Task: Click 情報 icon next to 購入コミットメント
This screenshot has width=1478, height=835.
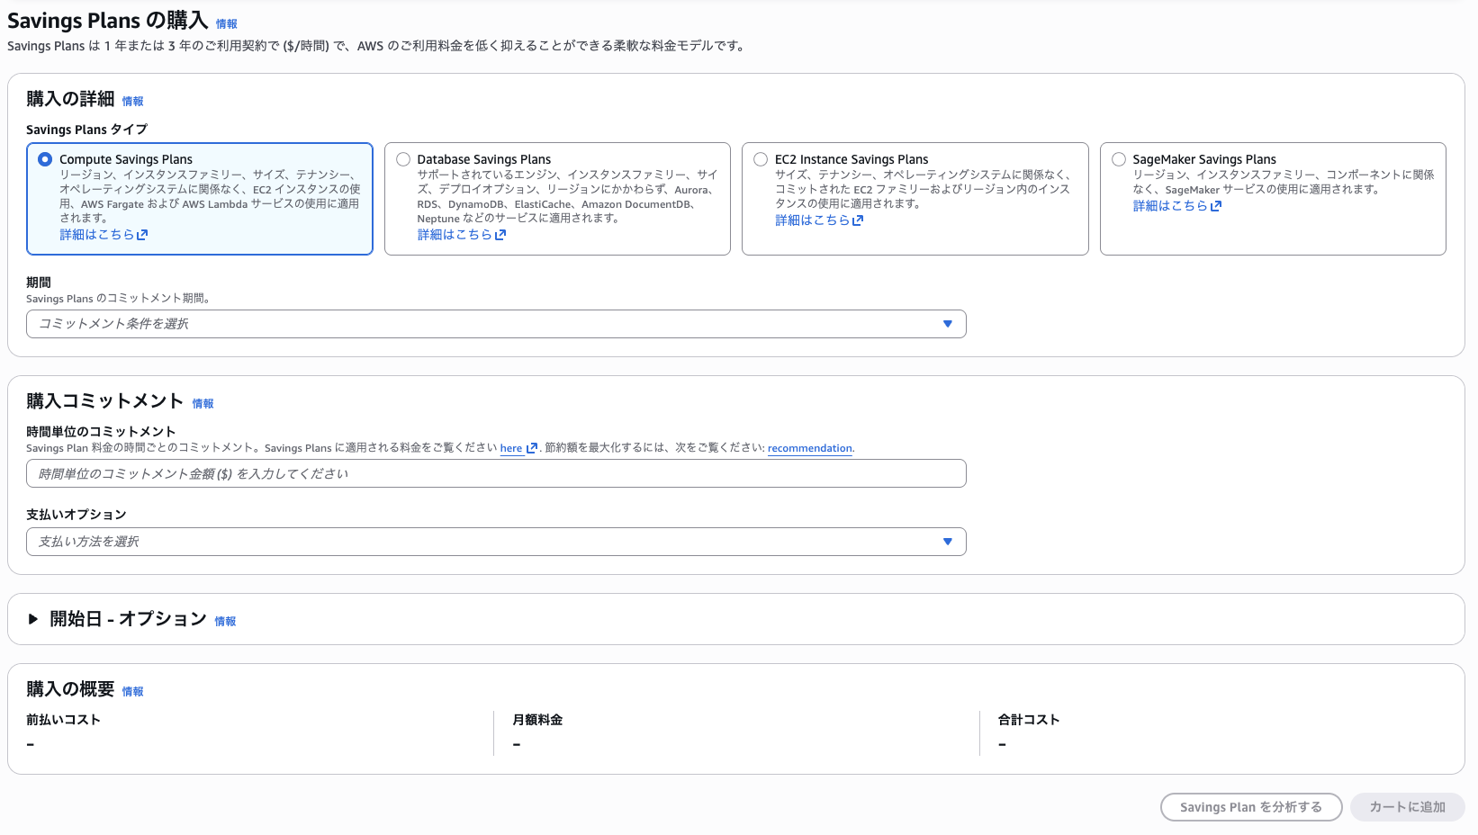Action: coord(203,403)
